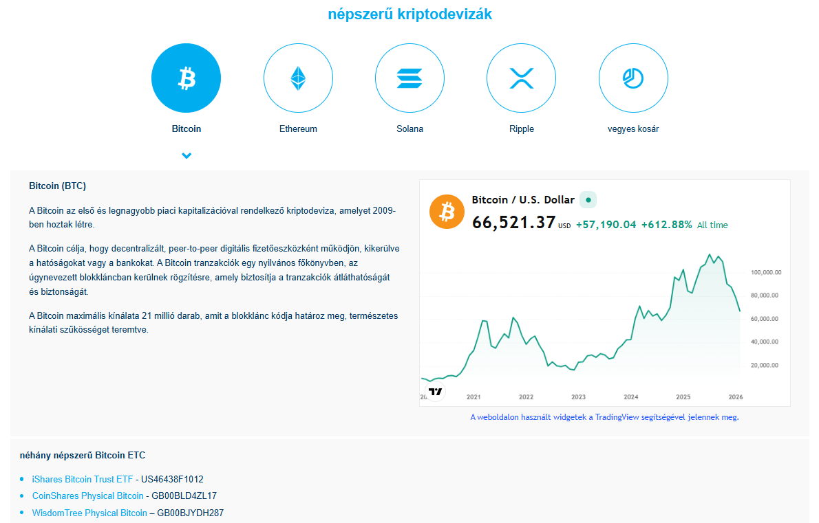Select the Ethereum diamond icon
819x523 pixels.
point(298,78)
